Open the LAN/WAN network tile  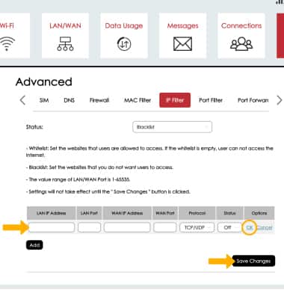click(65, 36)
